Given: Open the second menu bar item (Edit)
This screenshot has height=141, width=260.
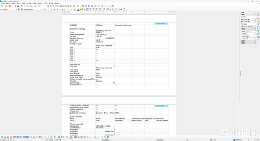Looking at the screenshot, I should [x=8, y=3].
